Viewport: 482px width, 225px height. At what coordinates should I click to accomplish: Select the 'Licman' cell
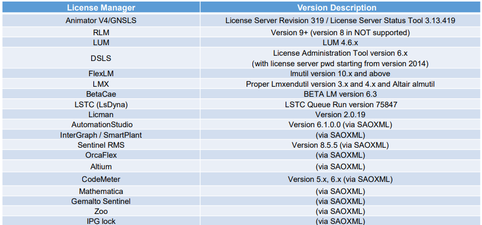click(x=101, y=115)
